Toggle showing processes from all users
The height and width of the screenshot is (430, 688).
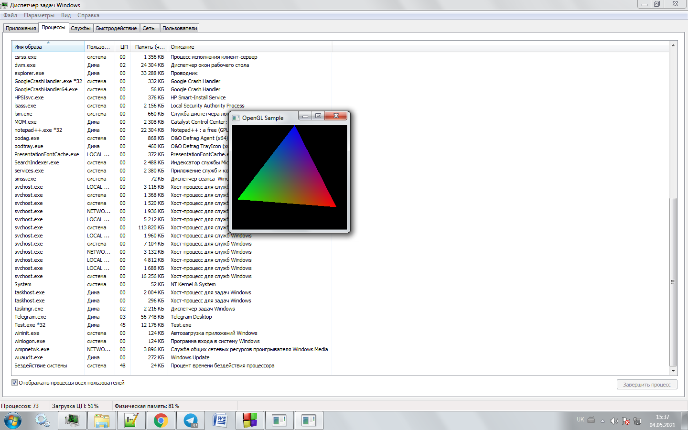14,383
